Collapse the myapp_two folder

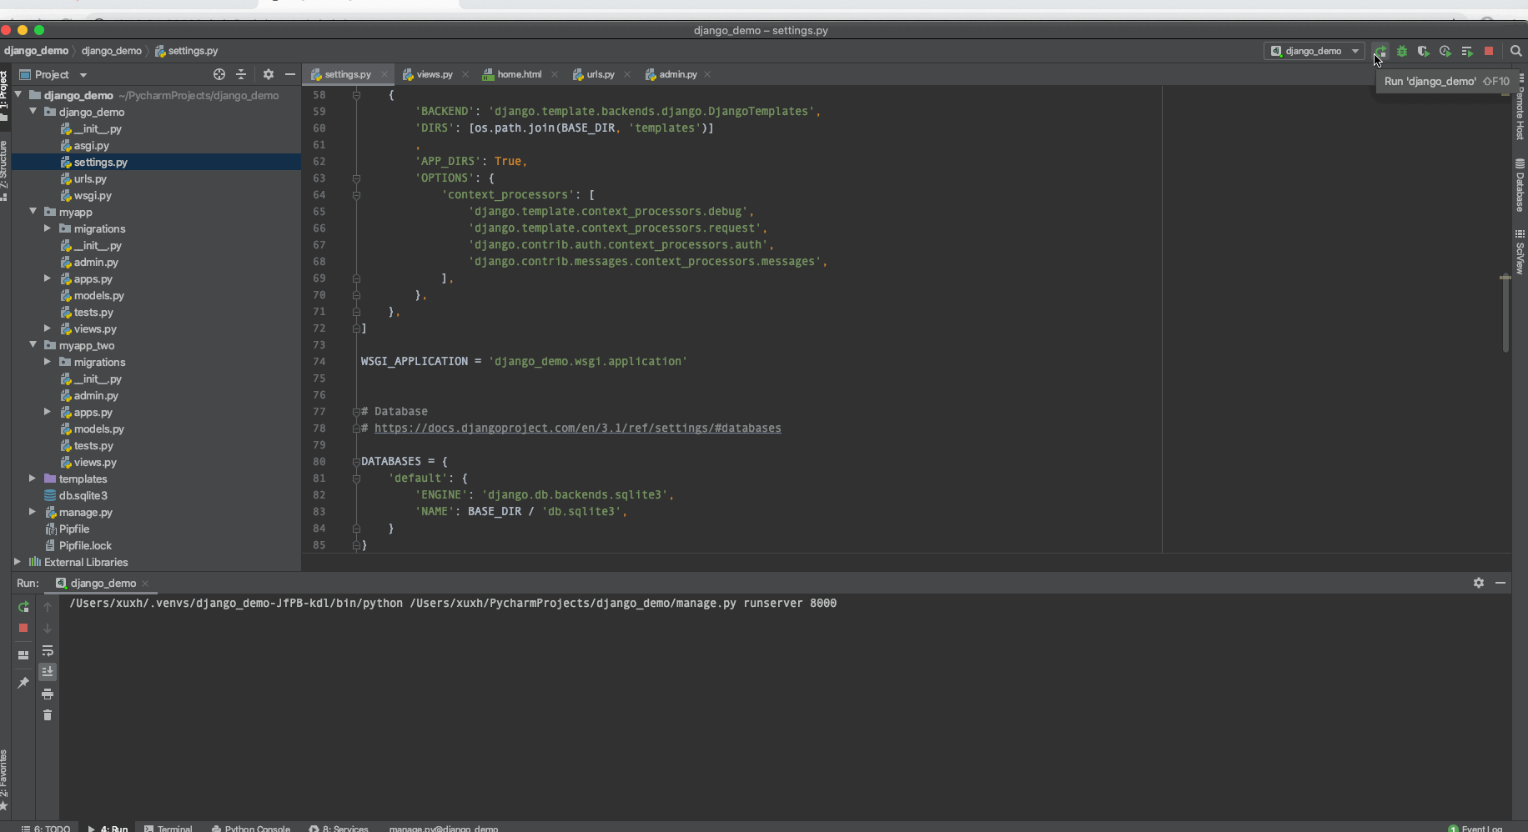click(x=33, y=345)
